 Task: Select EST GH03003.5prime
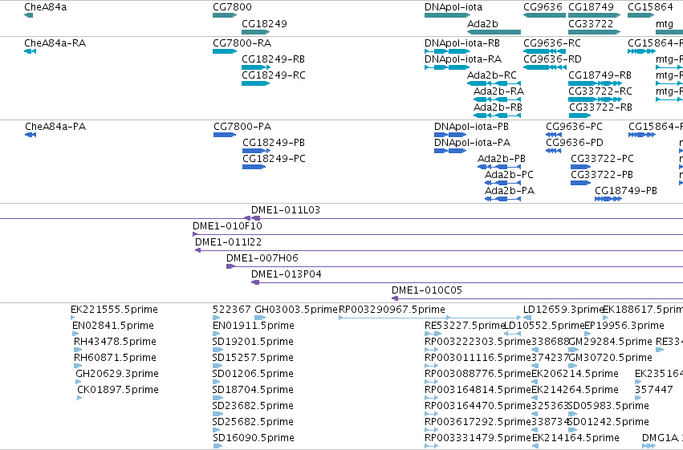click(296, 310)
